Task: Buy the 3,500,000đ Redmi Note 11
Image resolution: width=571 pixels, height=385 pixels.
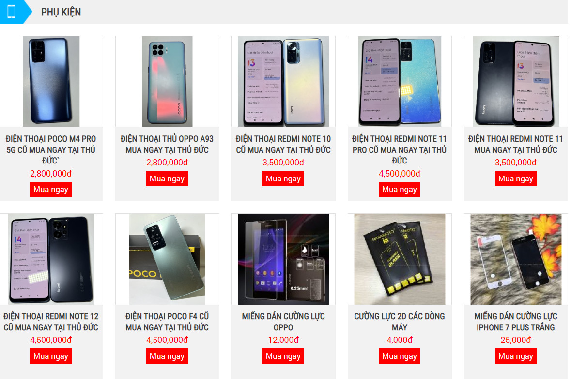Action: (x=516, y=179)
